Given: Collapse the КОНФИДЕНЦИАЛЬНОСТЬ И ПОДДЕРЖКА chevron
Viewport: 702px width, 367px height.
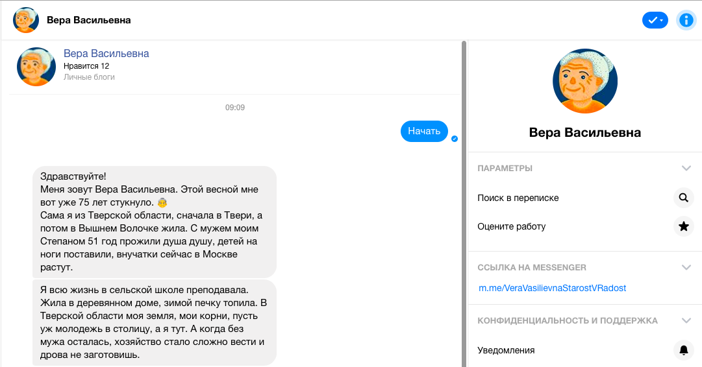Looking at the screenshot, I should click(686, 320).
